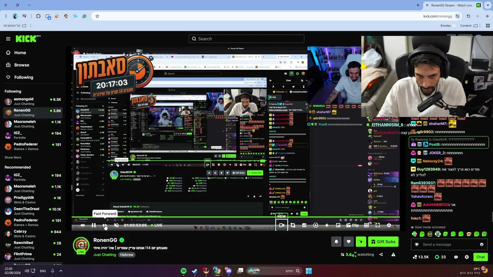Viewport: 493px width, 277px height.
Task: Select the first quick emote with headphones above the chat input
Action: [x=414, y=234]
